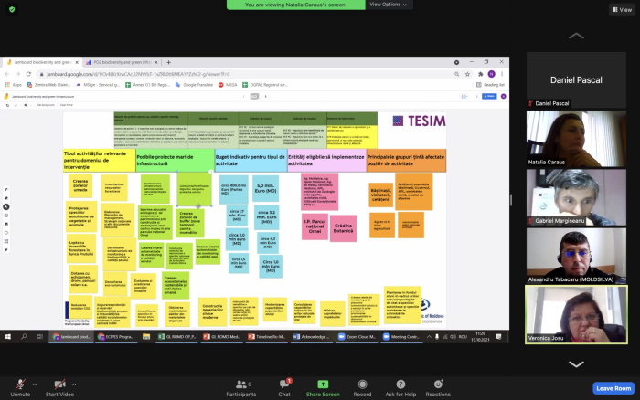640x400 pixels.
Task: Open the Jamboard frame bar thumbnail
Action: [254, 97]
